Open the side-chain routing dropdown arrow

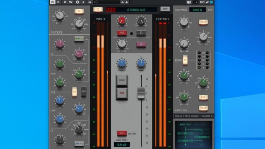coord(95,2)
